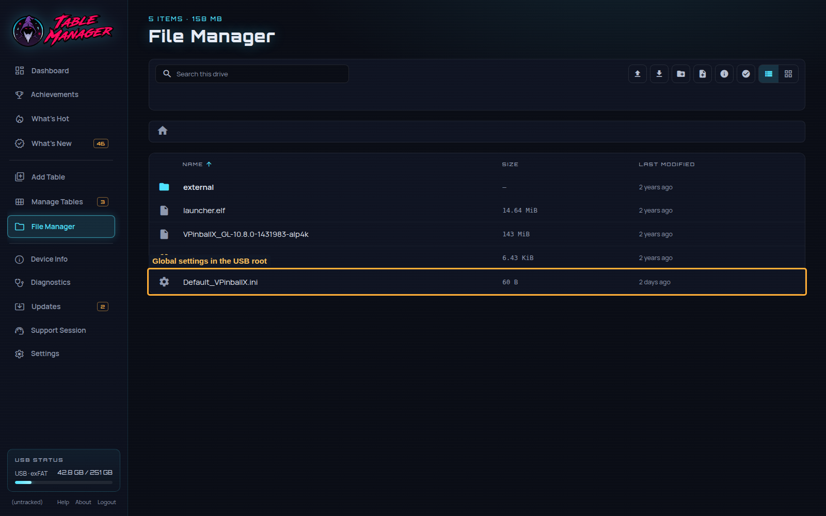This screenshot has width=826, height=516.
Task: Click the select-all checkmark toolbar icon
Action: tap(746, 74)
